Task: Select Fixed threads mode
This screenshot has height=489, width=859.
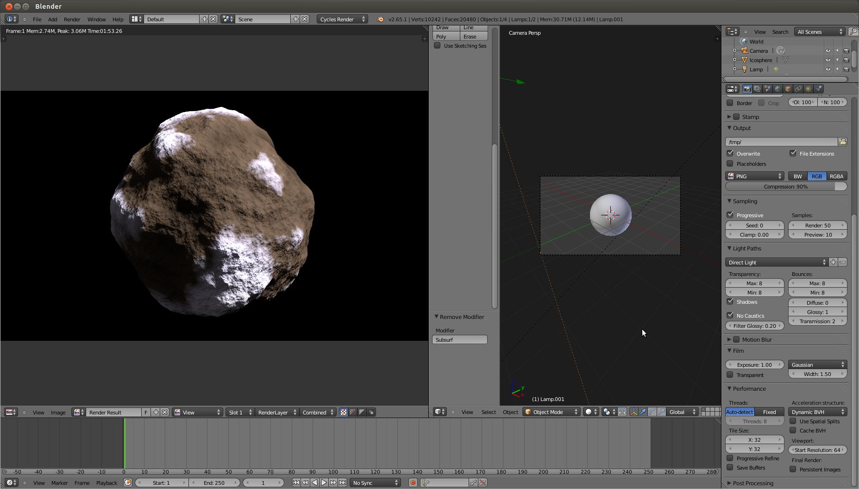Action: coord(769,412)
